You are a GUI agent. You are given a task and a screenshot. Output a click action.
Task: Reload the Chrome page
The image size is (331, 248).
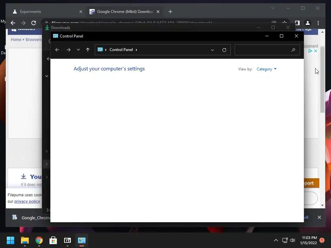pos(34,23)
